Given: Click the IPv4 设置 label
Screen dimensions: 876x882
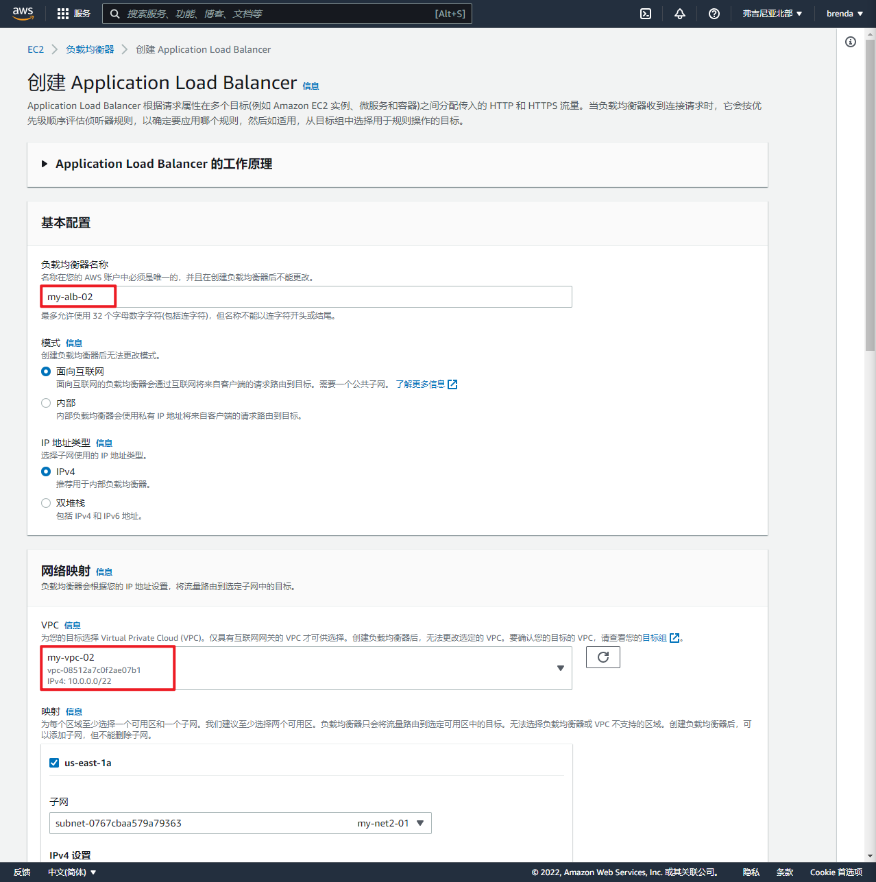Looking at the screenshot, I should (x=70, y=855).
